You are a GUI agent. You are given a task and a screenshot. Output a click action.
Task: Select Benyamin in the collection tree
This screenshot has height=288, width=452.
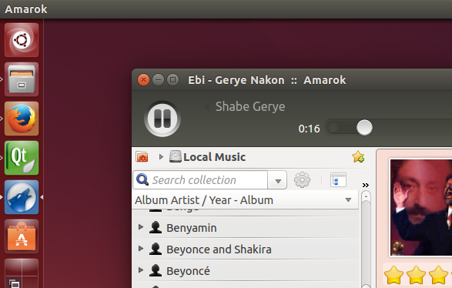[x=192, y=228]
